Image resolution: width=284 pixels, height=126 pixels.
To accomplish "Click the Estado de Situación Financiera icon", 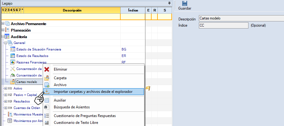I will (13, 49).
